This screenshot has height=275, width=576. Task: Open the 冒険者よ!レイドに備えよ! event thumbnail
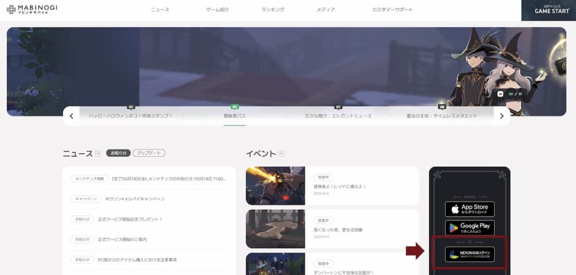275,186
